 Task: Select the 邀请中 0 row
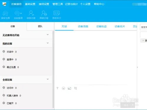[x=26, y=60]
